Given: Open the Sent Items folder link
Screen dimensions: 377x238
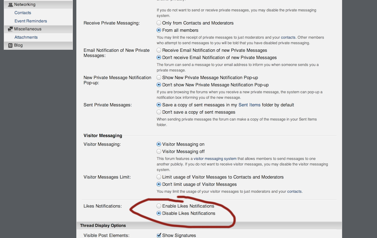Looking at the screenshot, I should tap(249, 105).
